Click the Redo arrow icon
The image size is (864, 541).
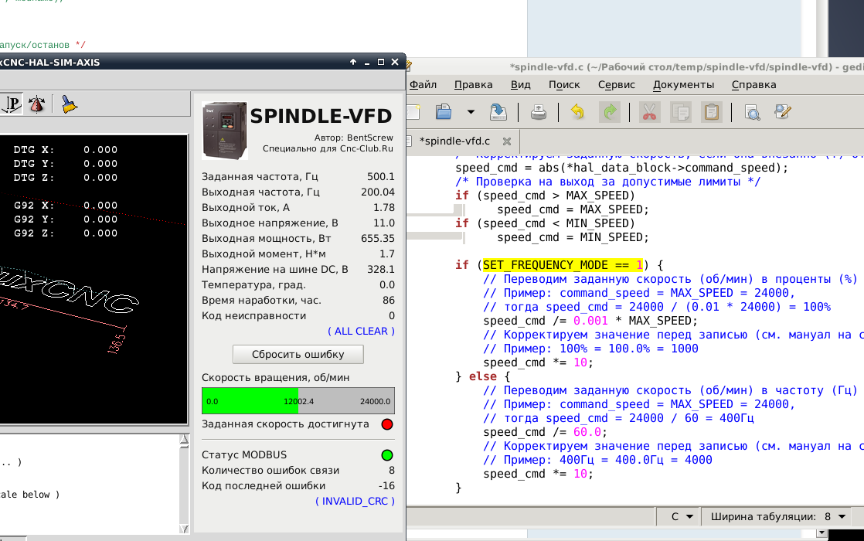point(610,112)
